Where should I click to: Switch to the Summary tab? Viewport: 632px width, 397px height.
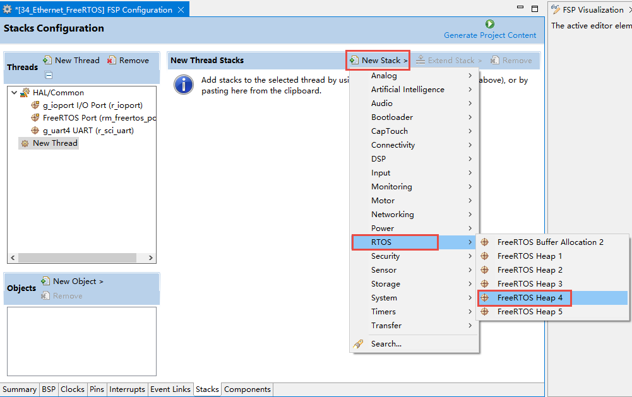pyautogui.click(x=20, y=389)
